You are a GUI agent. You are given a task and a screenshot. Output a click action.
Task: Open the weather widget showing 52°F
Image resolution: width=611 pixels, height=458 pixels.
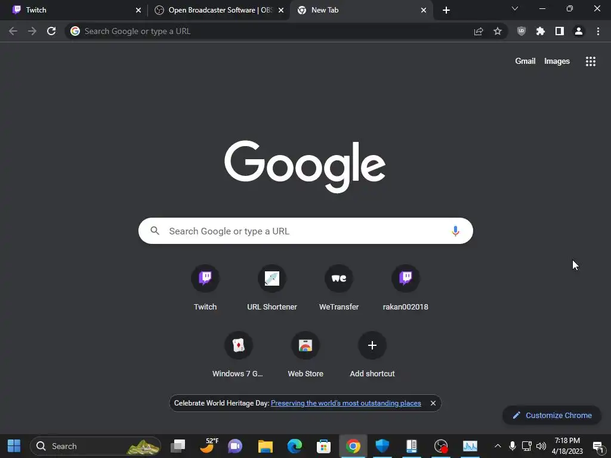pos(208,446)
